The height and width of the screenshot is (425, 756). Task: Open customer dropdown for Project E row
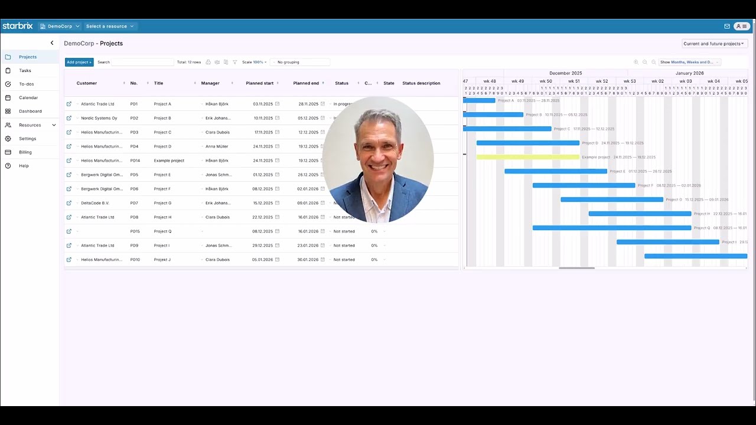(x=77, y=175)
